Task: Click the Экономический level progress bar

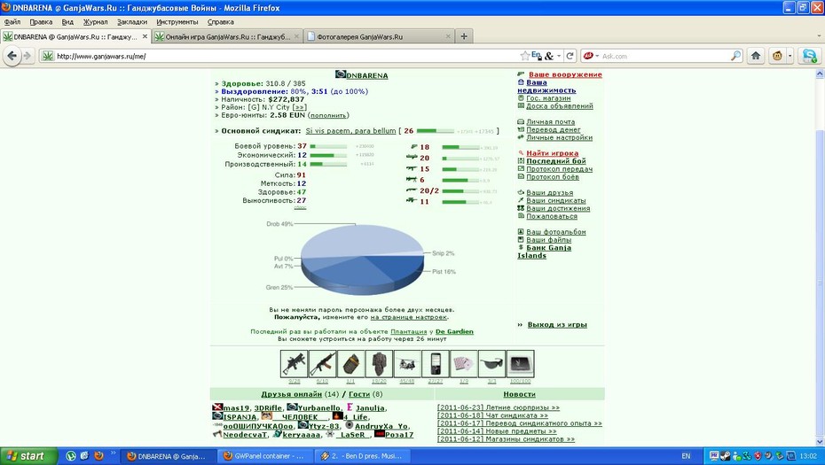Action: click(328, 156)
